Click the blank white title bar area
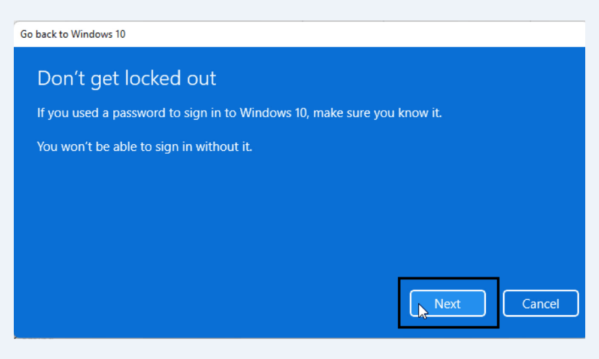Image resolution: width=599 pixels, height=359 pixels. pyautogui.click(x=359, y=34)
